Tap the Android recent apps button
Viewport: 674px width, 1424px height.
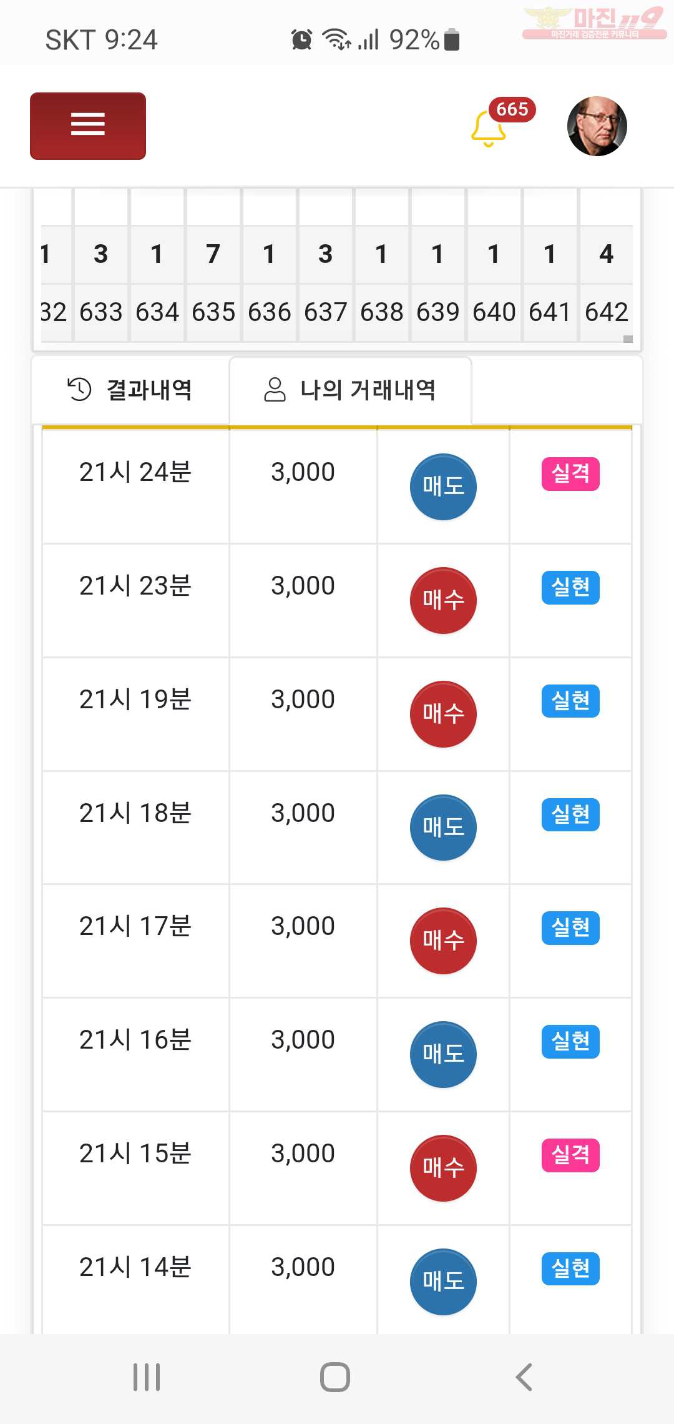tap(147, 1377)
